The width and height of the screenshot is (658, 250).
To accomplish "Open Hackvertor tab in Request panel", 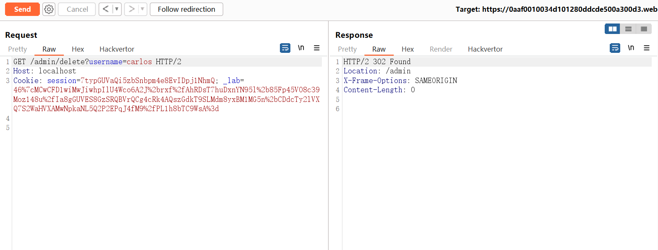I will [x=117, y=49].
